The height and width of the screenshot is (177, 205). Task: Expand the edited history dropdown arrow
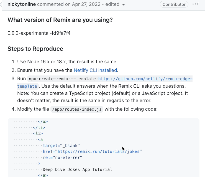(x=123, y=5)
